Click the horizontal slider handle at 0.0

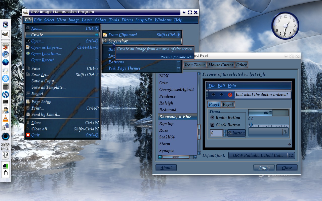coord(251,125)
